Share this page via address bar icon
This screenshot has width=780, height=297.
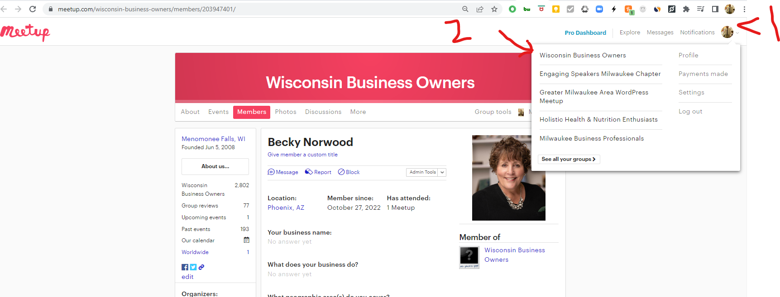pos(480,9)
